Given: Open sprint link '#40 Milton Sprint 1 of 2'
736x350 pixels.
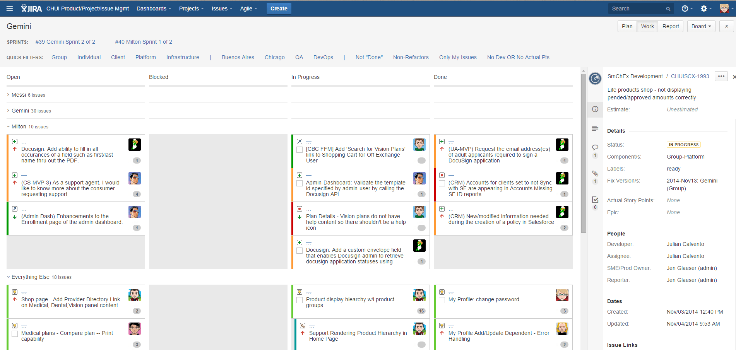Looking at the screenshot, I should [x=144, y=42].
